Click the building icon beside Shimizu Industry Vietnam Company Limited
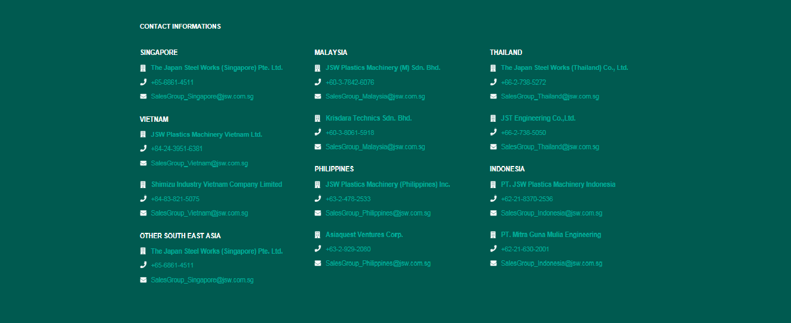 143,185
